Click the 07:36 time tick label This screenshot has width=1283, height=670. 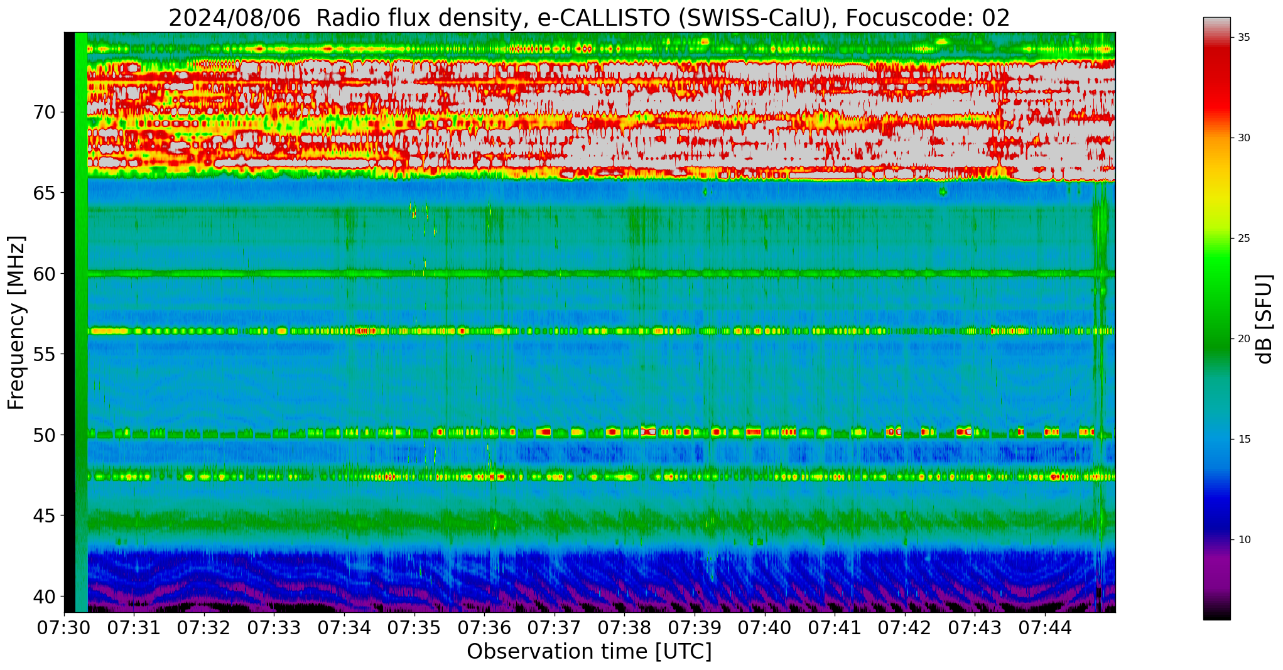click(x=484, y=628)
